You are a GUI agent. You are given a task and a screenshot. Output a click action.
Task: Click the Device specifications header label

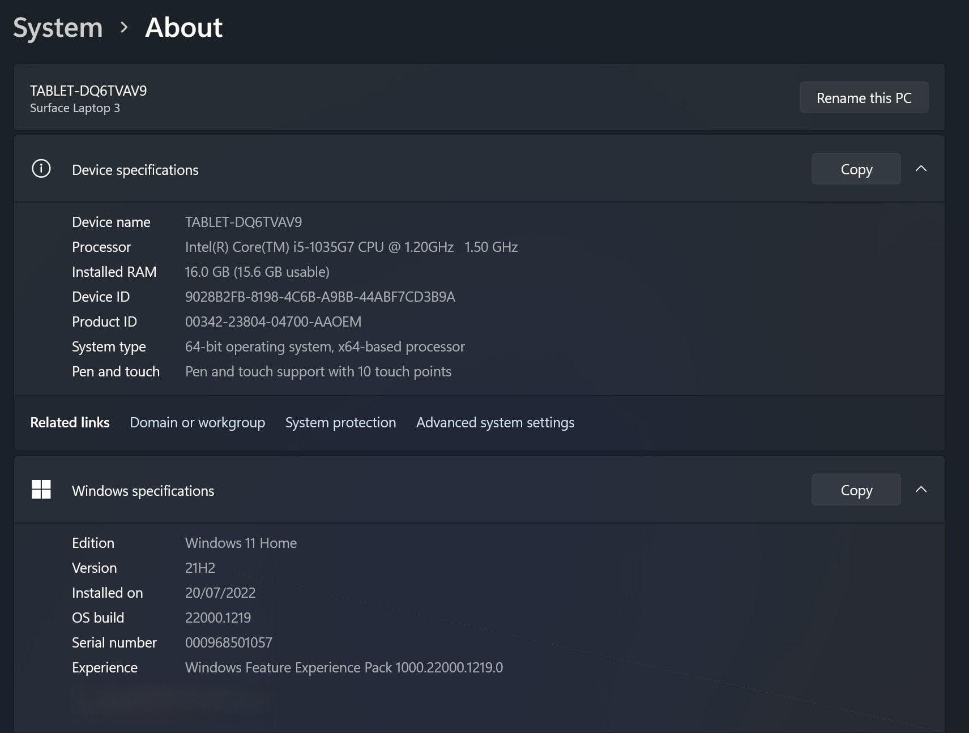pos(135,170)
